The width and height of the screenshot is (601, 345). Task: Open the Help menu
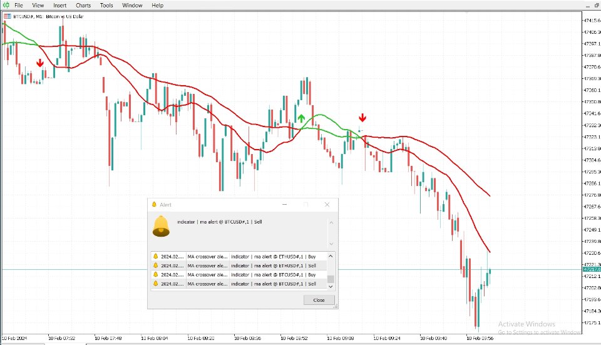pos(157,6)
